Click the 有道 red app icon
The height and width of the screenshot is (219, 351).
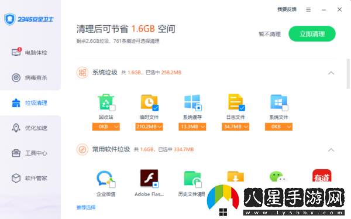click(322, 176)
